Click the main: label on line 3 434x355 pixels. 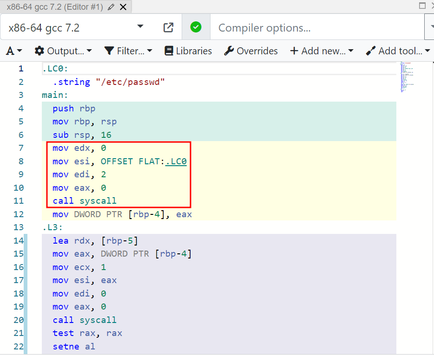55,95
